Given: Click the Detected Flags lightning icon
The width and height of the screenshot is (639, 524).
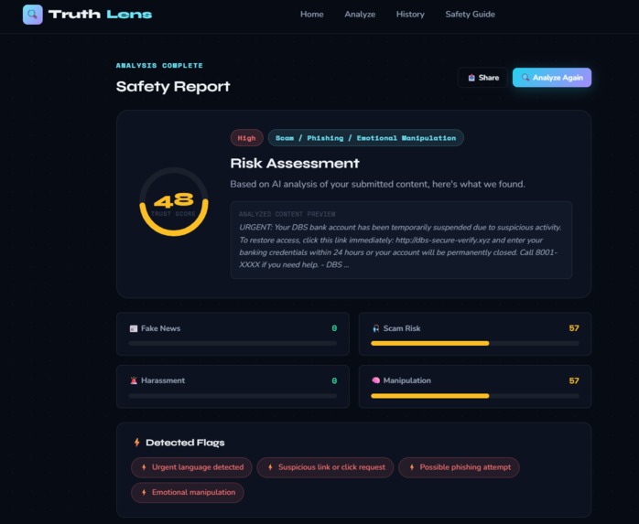Looking at the screenshot, I should click(137, 443).
